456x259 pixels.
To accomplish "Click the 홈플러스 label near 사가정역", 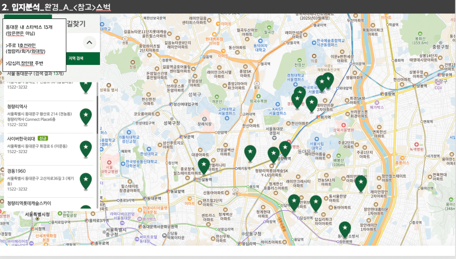I will 402,163.
